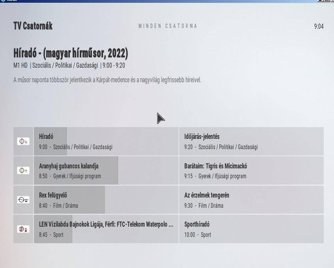This screenshot has width=334, height=268.
Task: Click the MINDEN CSATORNA group label
Action: click(x=168, y=26)
